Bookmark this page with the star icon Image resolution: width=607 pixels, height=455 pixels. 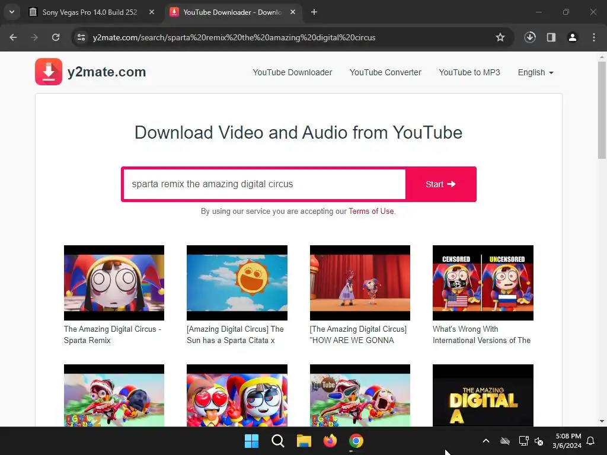(x=500, y=37)
